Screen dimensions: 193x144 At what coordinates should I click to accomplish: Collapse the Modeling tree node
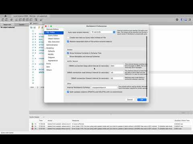click(x=45, y=48)
